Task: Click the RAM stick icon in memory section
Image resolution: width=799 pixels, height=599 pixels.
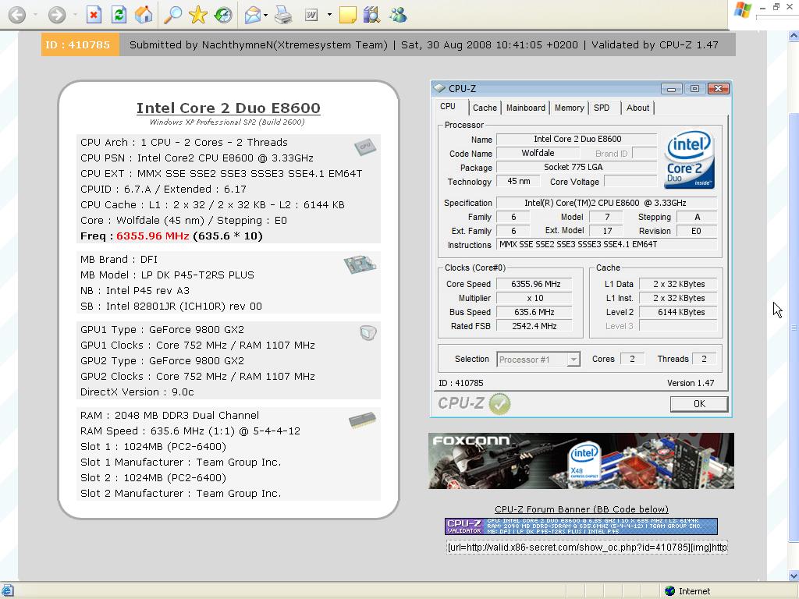Action: pyautogui.click(x=362, y=420)
